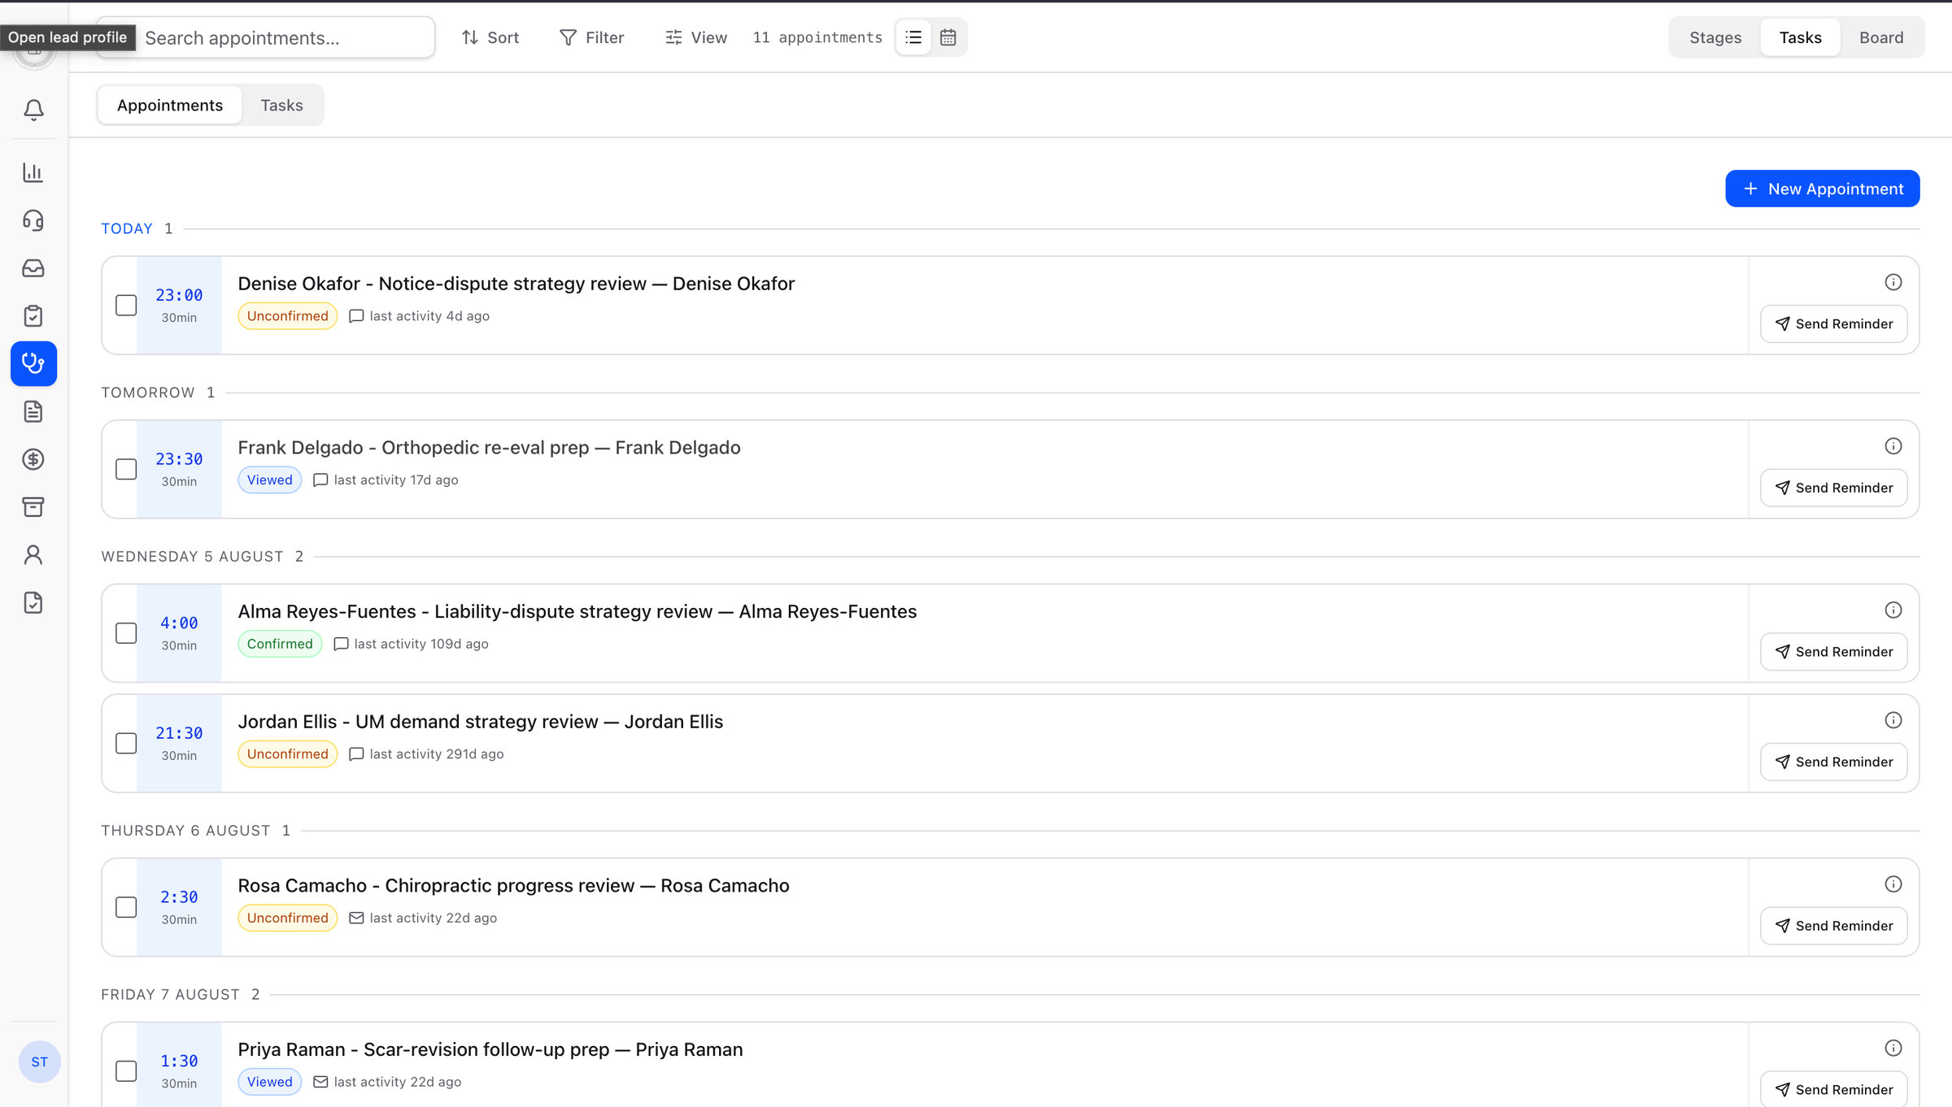Open the clipboard check icon
Image resolution: width=1952 pixels, height=1107 pixels.
[33, 316]
